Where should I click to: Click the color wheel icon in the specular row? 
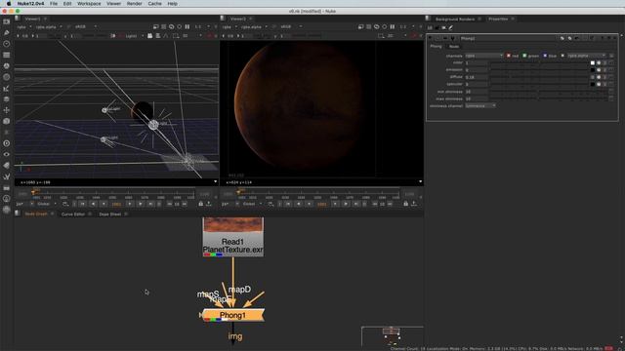[x=599, y=85]
